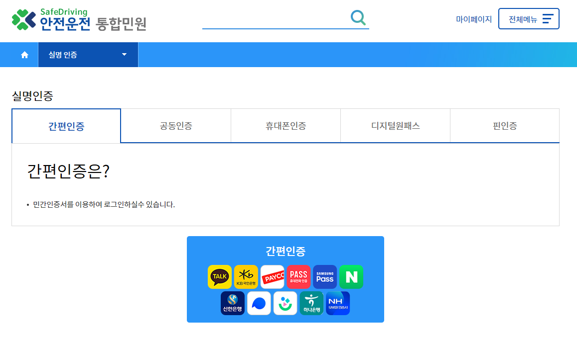The height and width of the screenshot is (339, 577).
Task: Click the '간편인증은?' heading text
Action: click(68, 171)
